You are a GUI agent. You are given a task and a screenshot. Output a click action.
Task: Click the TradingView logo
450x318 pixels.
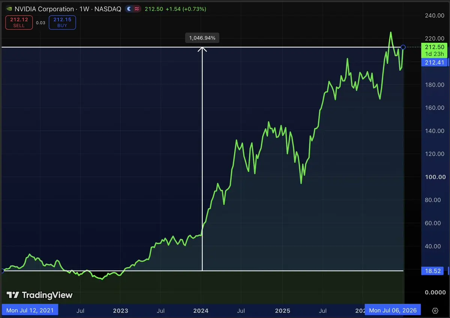[x=39, y=295]
